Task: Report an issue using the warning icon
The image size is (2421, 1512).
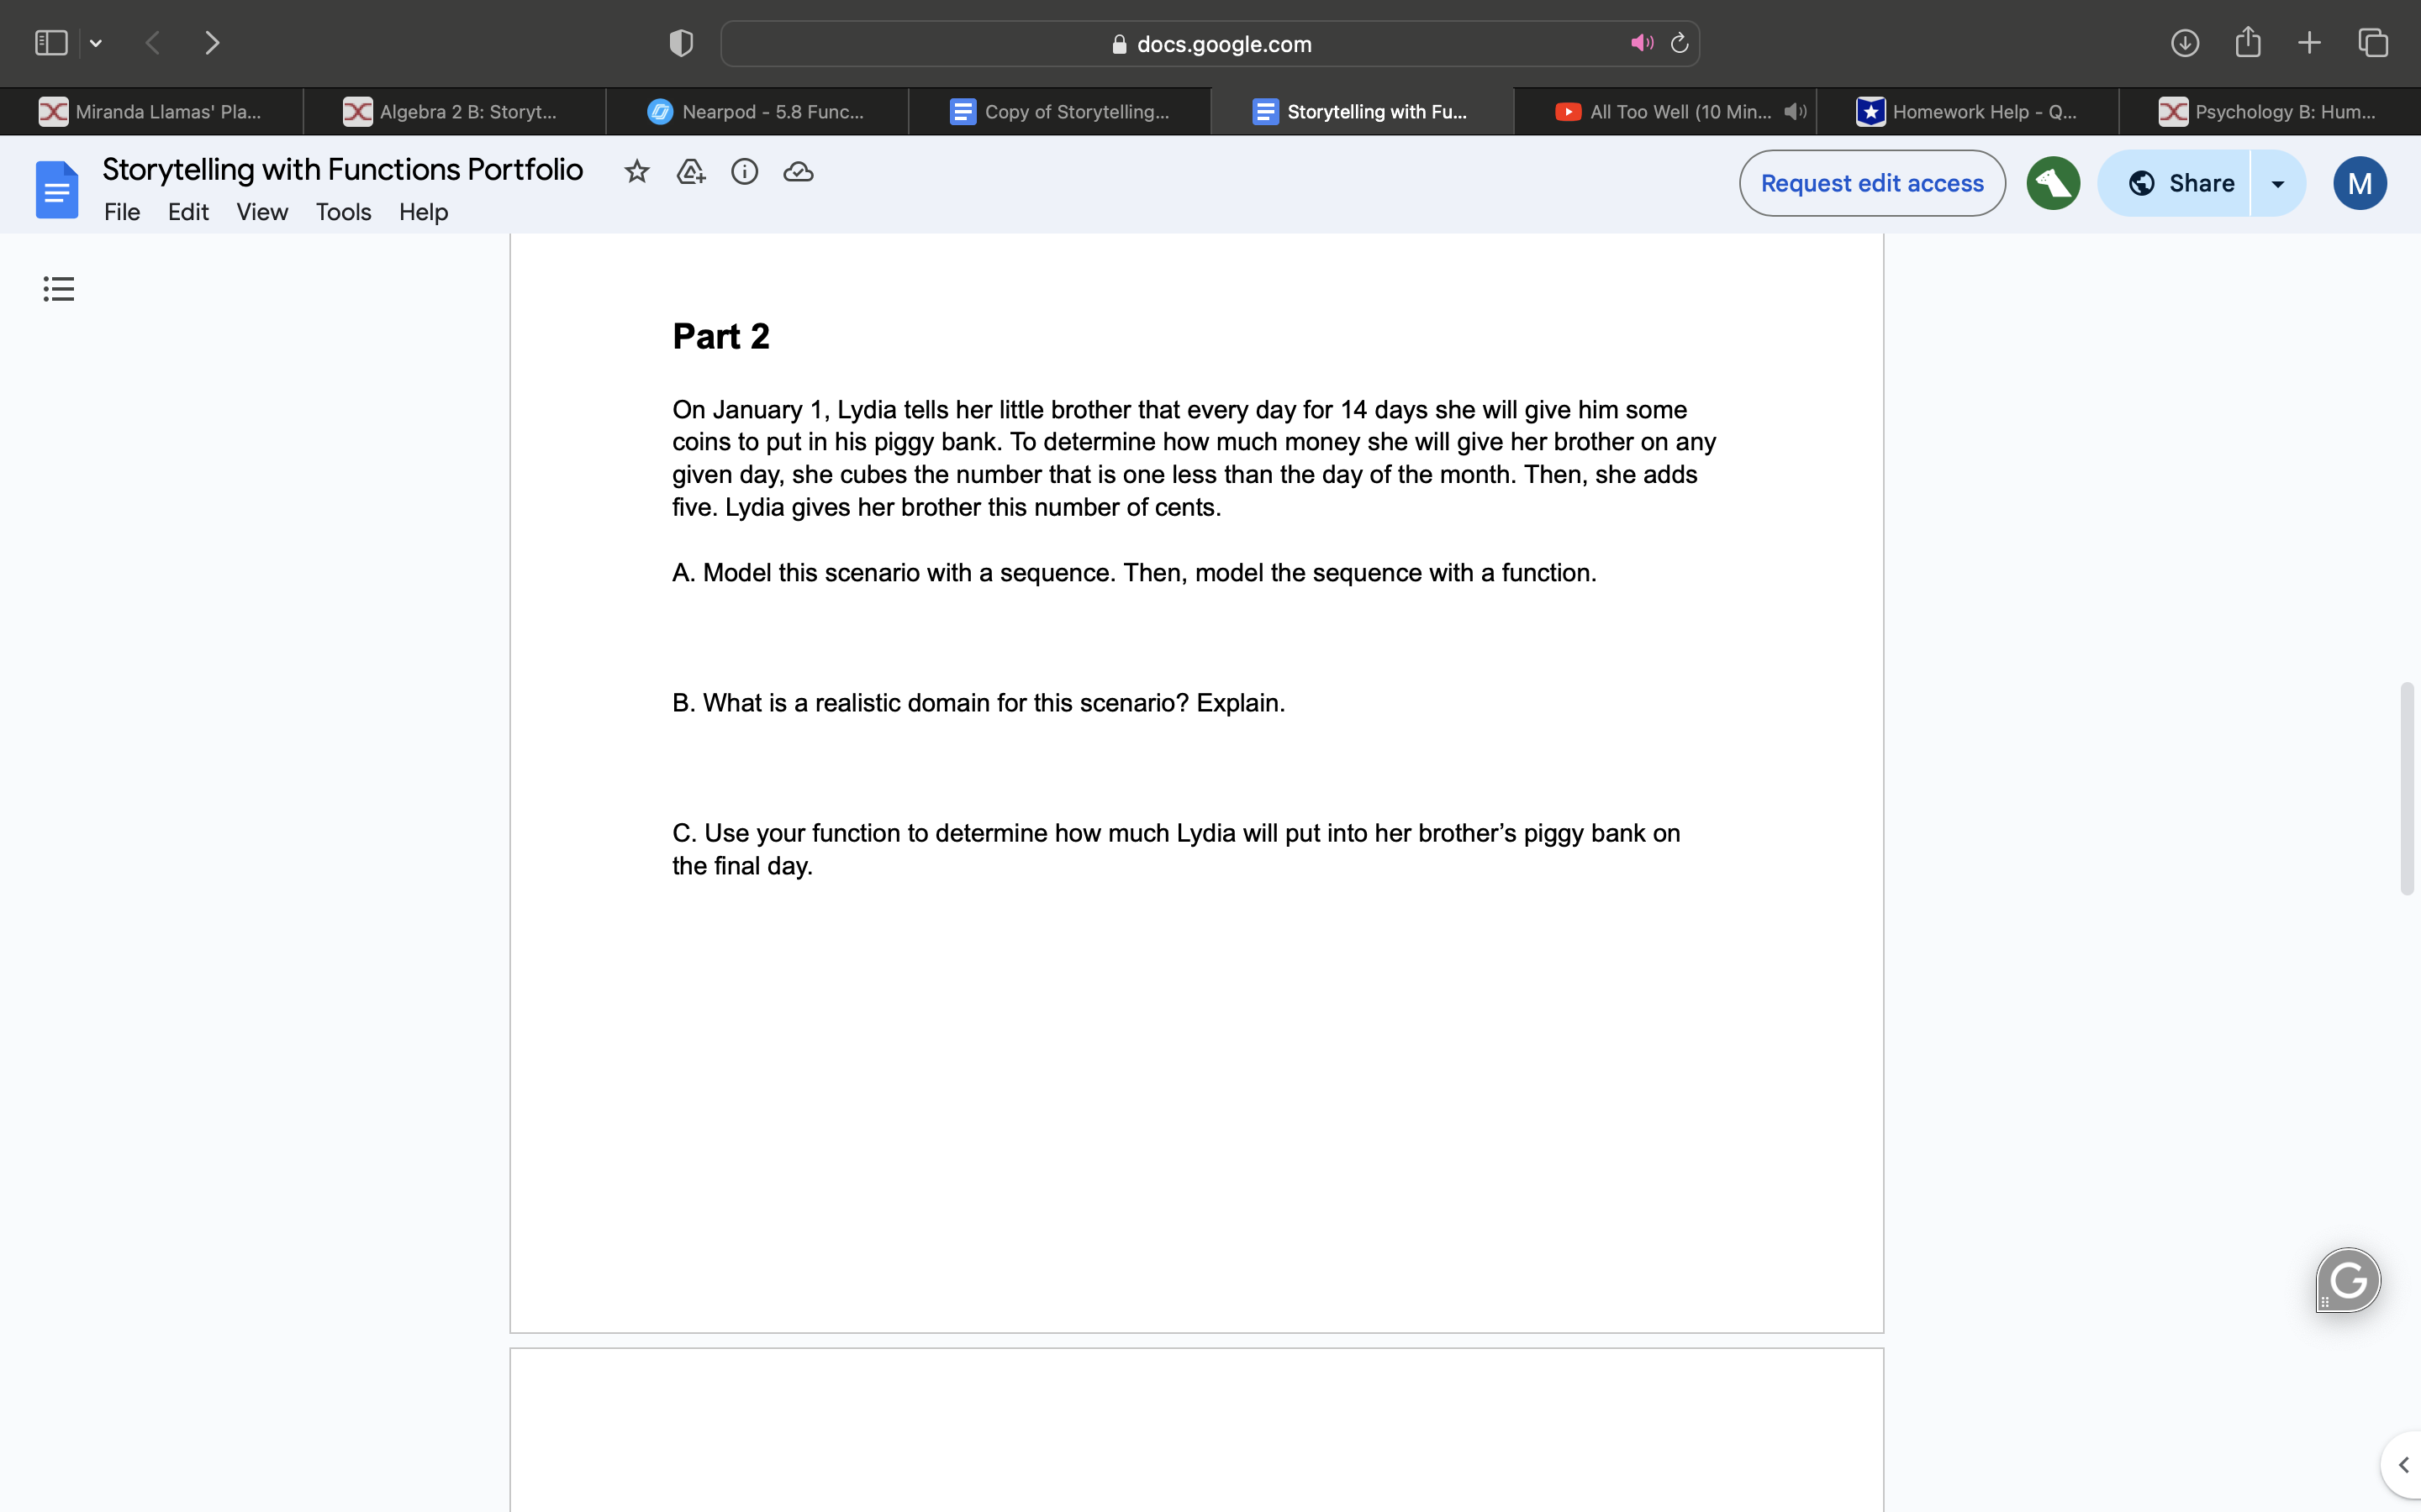Action: pos(690,171)
